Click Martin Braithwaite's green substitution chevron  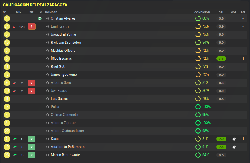32,155
